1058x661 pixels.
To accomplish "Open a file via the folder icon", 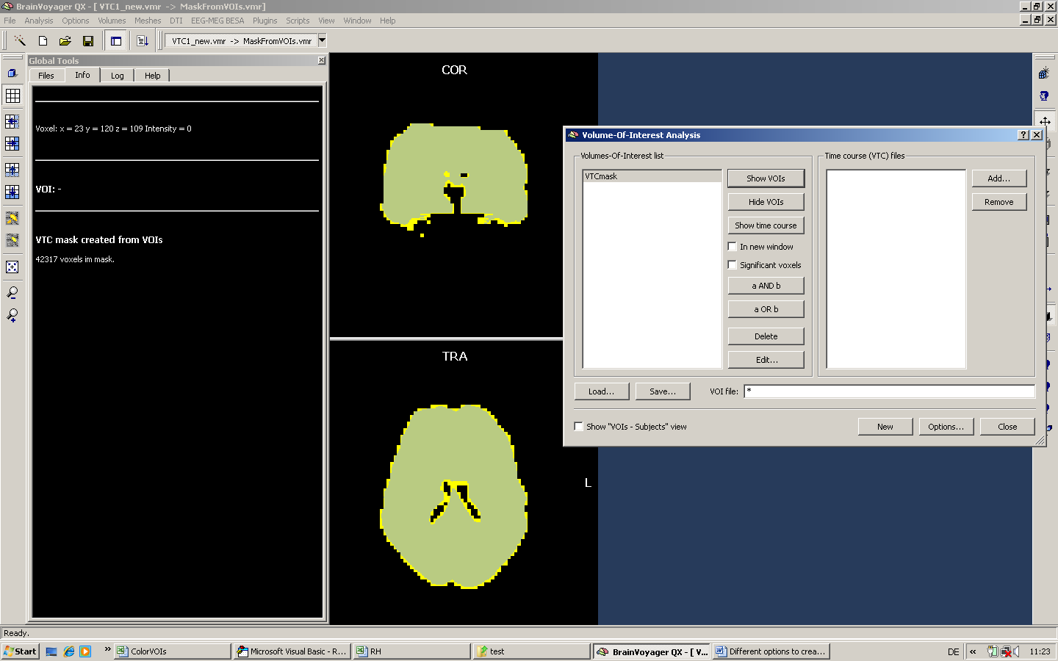I will (65, 41).
